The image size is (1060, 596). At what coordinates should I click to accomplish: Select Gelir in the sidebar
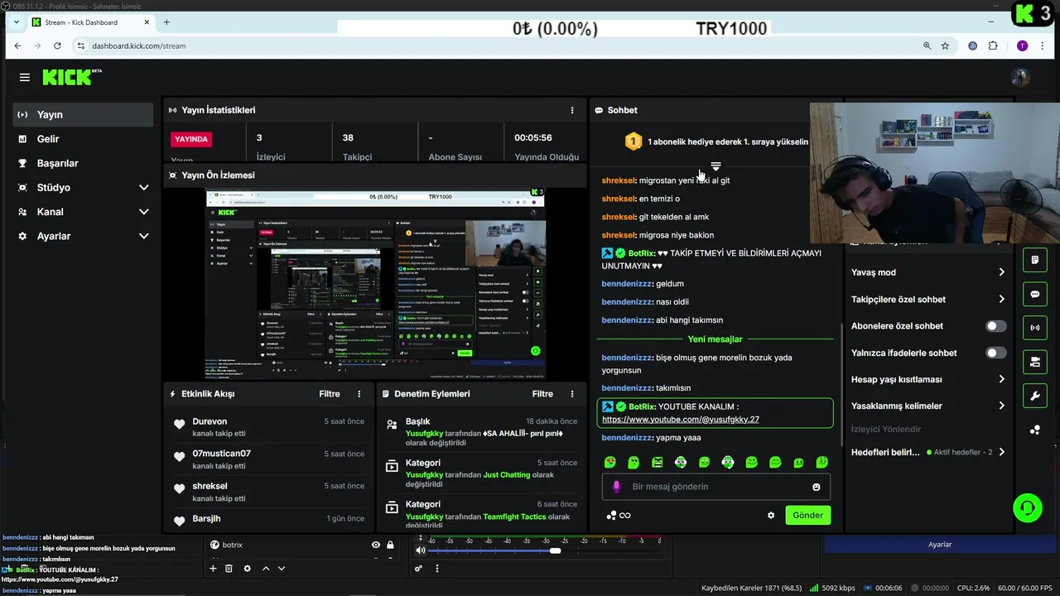click(x=83, y=139)
